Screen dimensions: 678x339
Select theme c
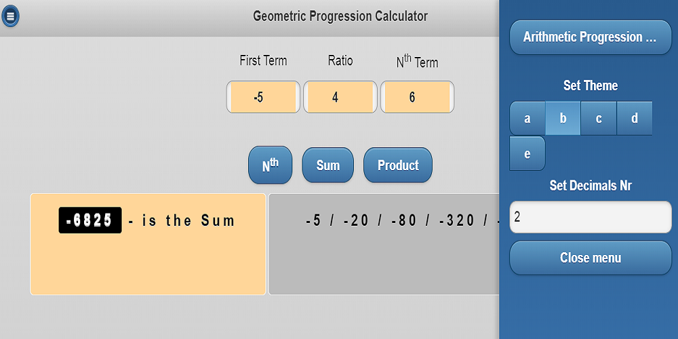point(599,119)
